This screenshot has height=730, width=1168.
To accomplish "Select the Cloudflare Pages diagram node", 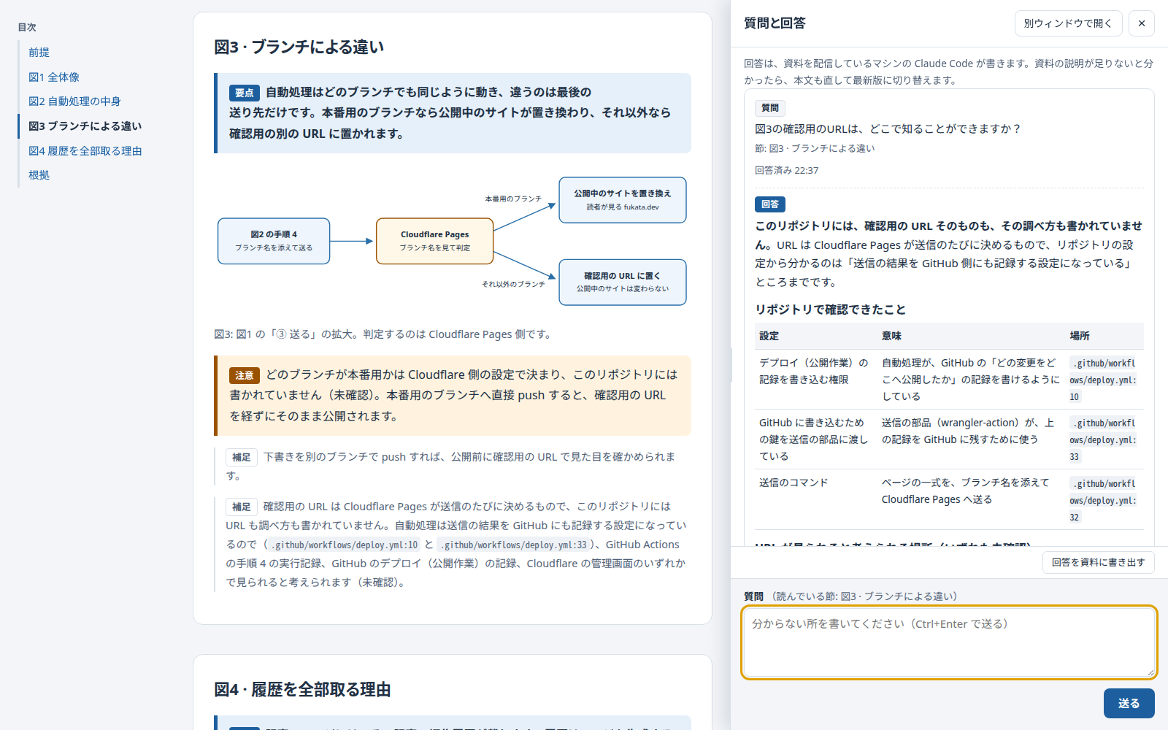I will coord(435,241).
